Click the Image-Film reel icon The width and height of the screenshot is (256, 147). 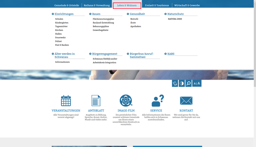click(x=126, y=100)
